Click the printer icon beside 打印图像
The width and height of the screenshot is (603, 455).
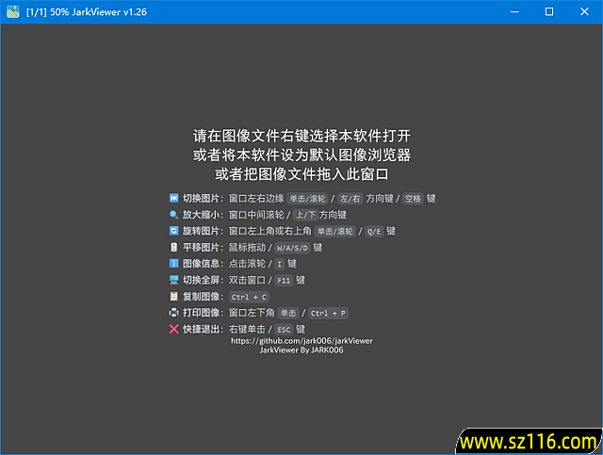click(x=173, y=313)
